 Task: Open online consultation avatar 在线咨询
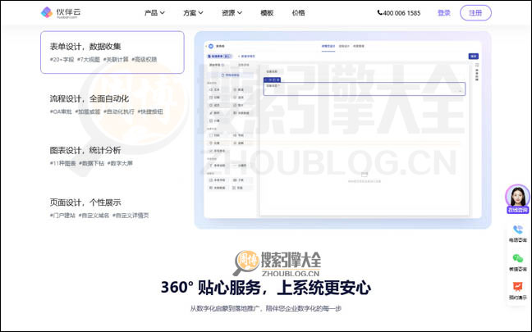517,199
